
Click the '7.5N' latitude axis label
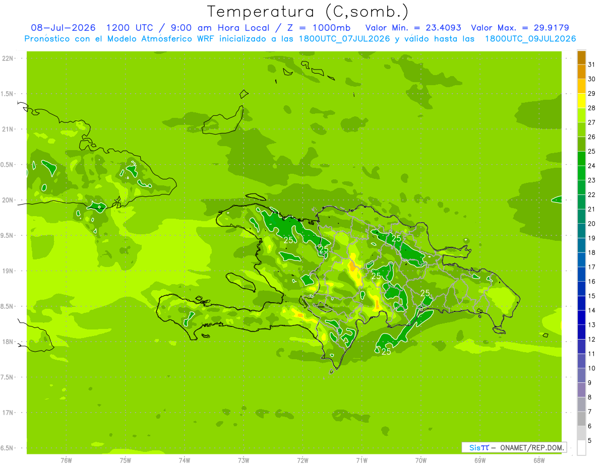coord(8,377)
